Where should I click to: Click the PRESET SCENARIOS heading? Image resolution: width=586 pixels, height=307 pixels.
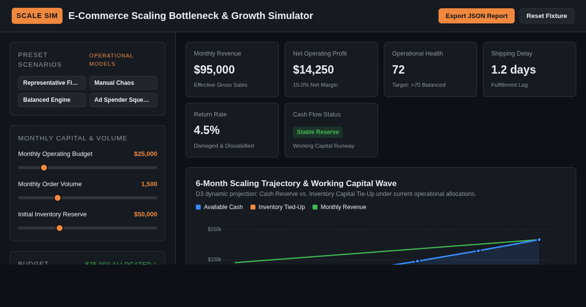tap(40, 59)
